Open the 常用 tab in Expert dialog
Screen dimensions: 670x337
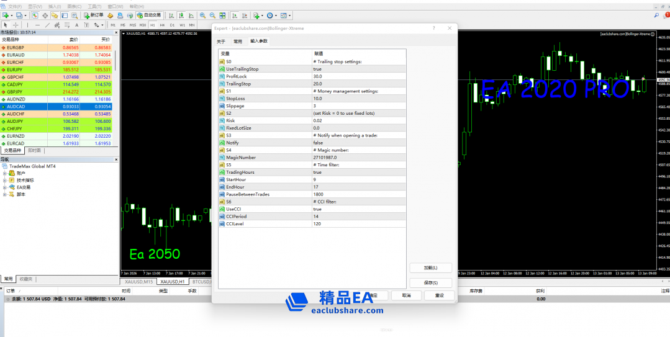[x=238, y=42]
